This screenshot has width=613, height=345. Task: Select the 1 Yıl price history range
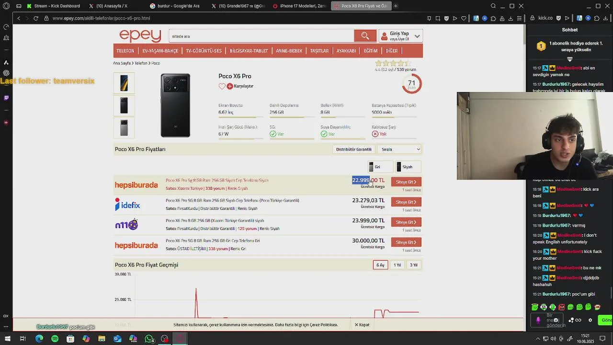tap(397, 265)
